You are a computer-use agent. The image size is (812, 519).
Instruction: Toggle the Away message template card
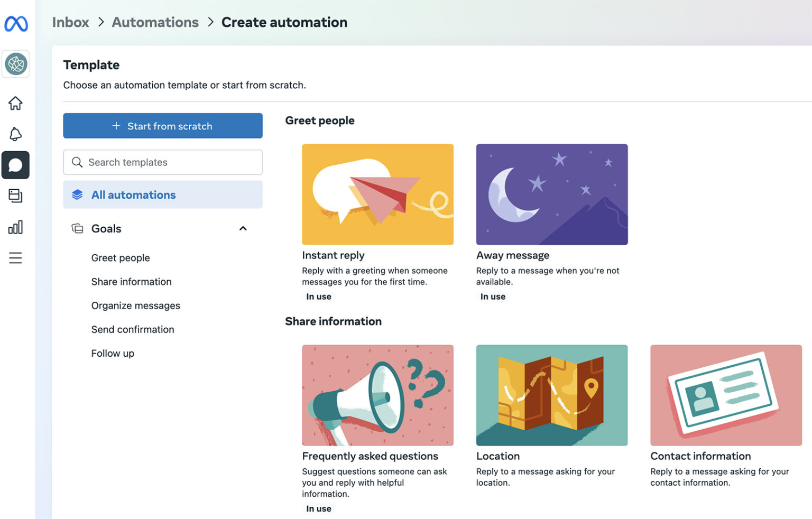click(x=551, y=194)
